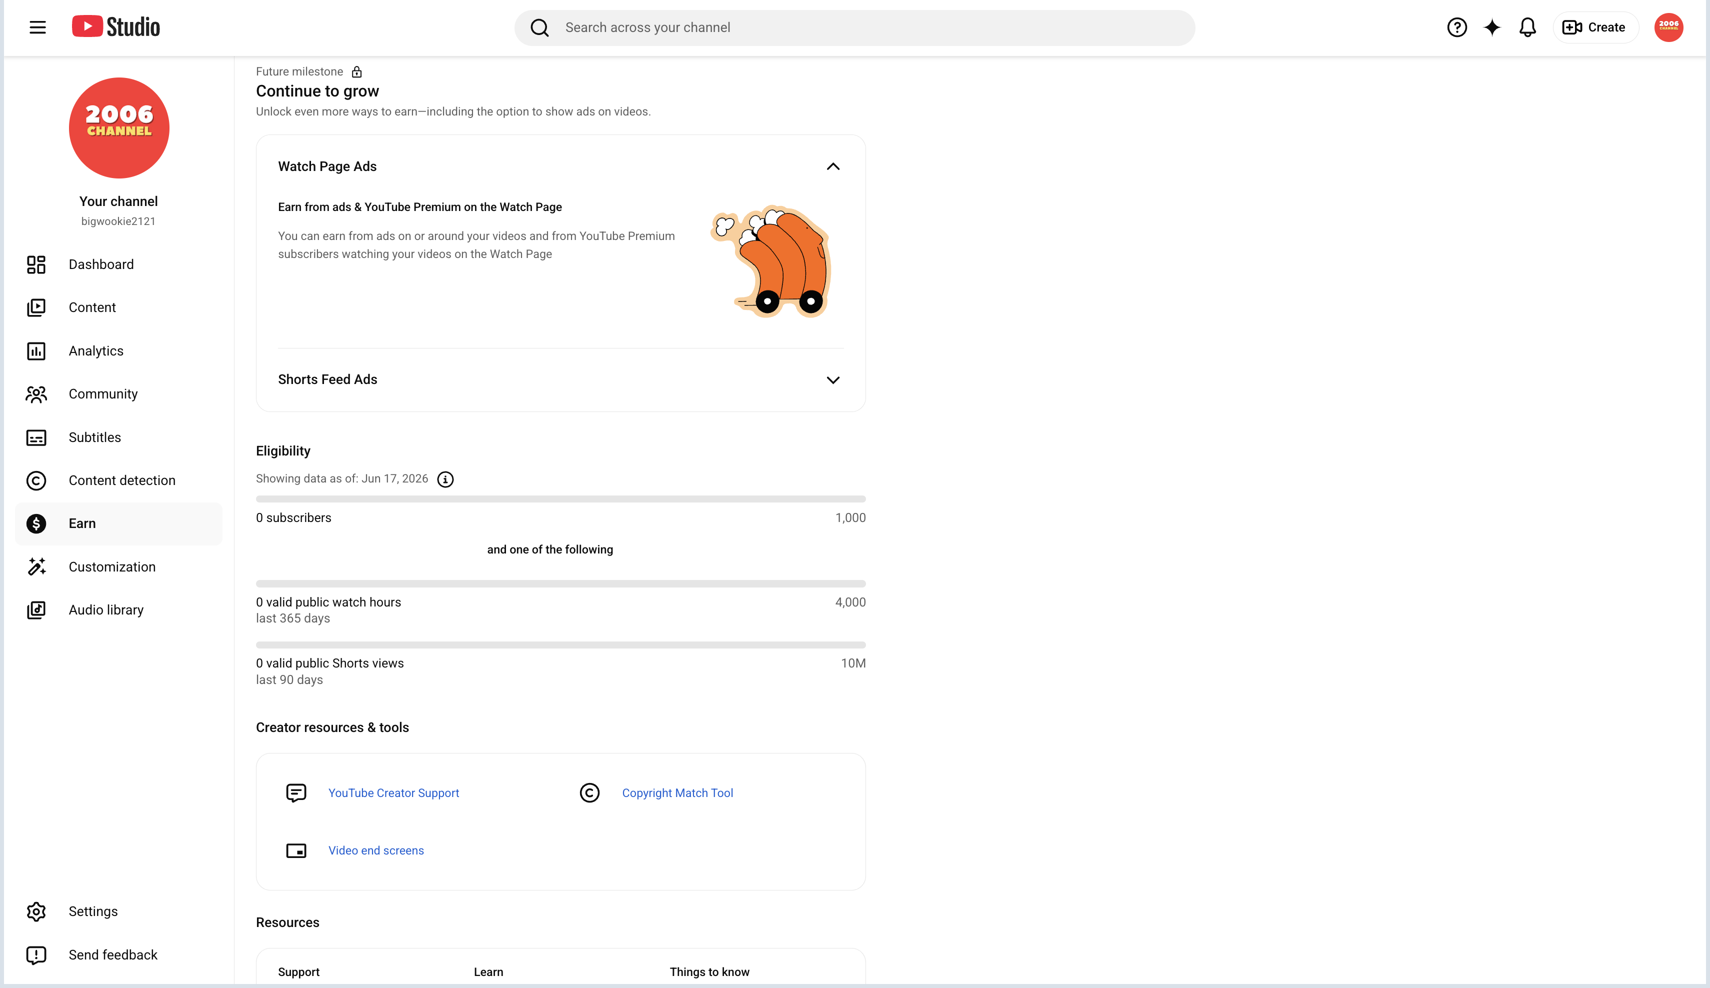Viewport: 1710px width, 988px height.
Task: Click the Audio library music icon
Action: point(36,610)
